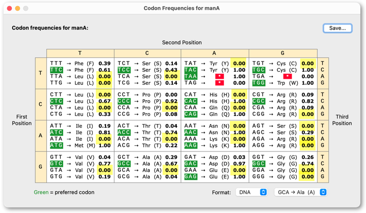
Task: Click the GTG valine codon row
Action: (x=81, y=177)
